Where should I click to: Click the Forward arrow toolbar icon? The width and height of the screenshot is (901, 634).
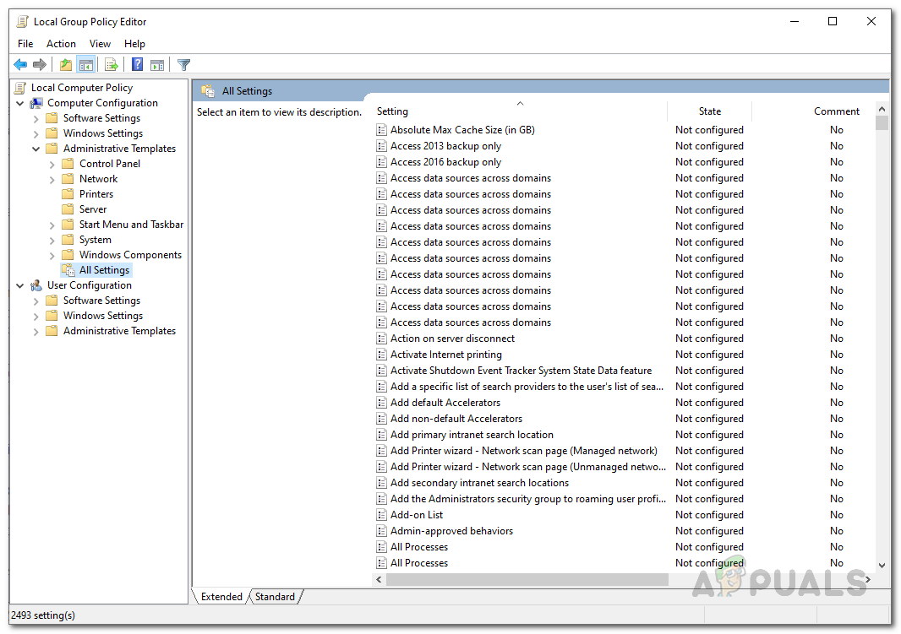tap(40, 65)
